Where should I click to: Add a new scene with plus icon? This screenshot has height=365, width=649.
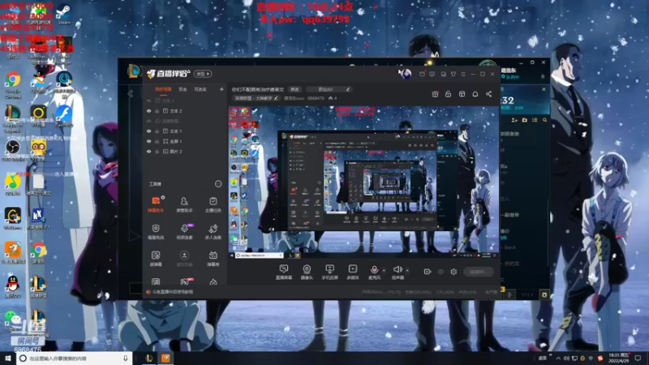pos(221,89)
